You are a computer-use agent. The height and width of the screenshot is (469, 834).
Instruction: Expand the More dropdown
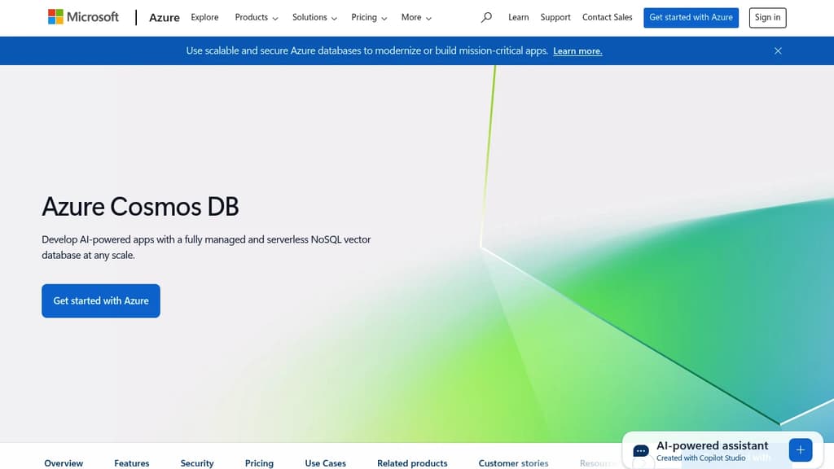[x=416, y=17]
